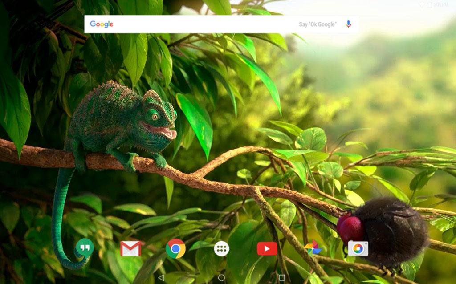Click the Google logo in search bar
This screenshot has height=284, width=456.
(102, 24)
